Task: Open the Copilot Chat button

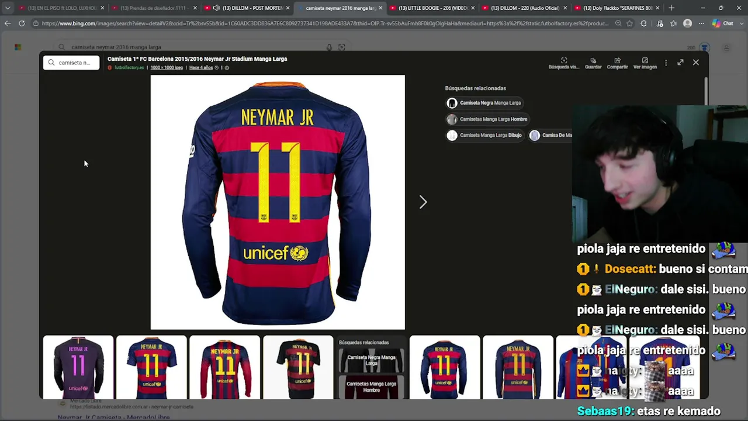Action: pyautogui.click(x=723, y=23)
